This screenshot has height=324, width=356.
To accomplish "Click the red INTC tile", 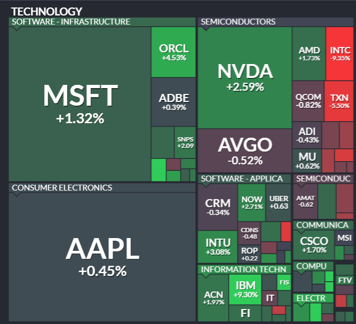I will (x=340, y=53).
